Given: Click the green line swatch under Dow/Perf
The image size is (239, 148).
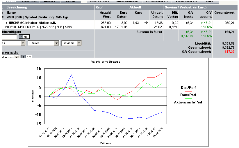Looking at the screenshot, I should pos(188,98).
